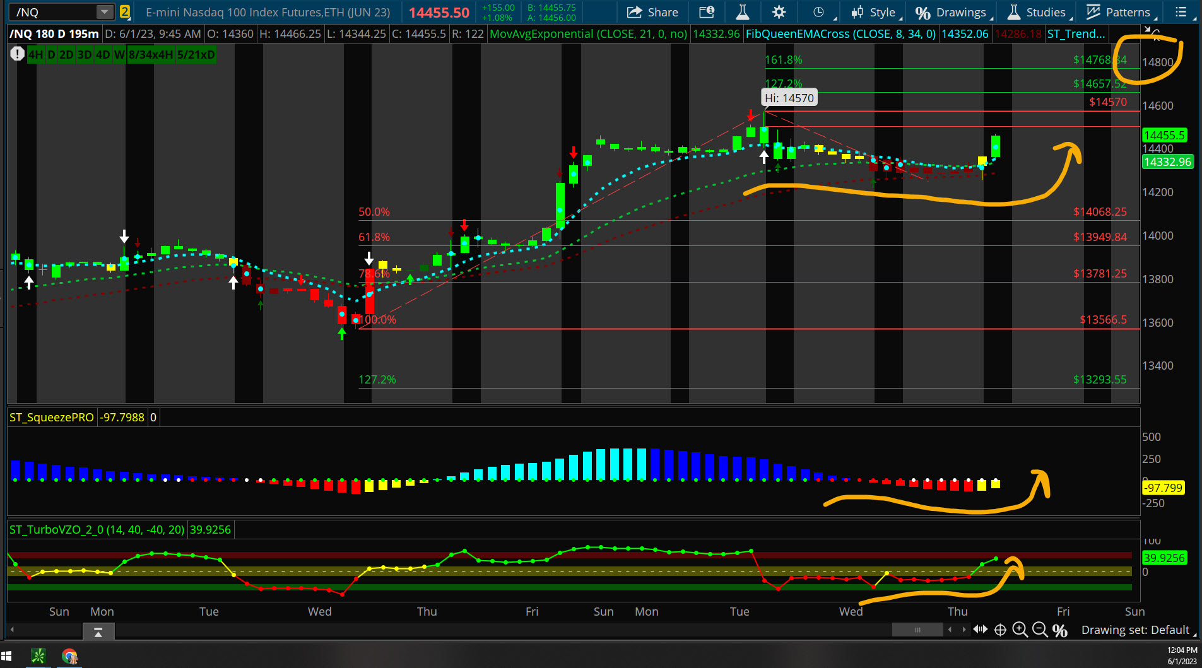The height and width of the screenshot is (668, 1202).
Task: Enable the 8/34x4H study toggle
Action: click(x=148, y=55)
